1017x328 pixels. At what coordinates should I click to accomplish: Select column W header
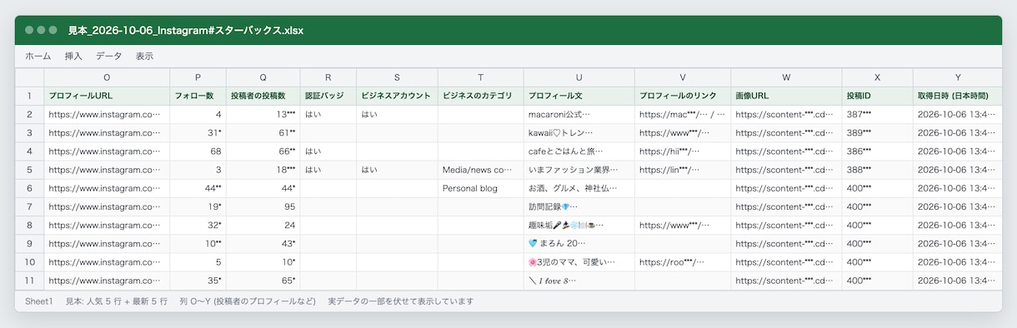pyautogui.click(x=786, y=77)
